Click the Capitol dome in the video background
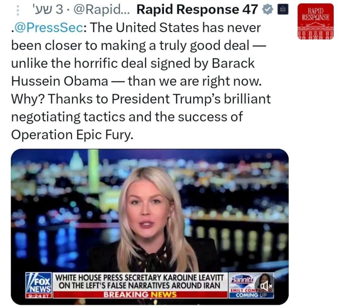340x308 pixels. point(76,161)
